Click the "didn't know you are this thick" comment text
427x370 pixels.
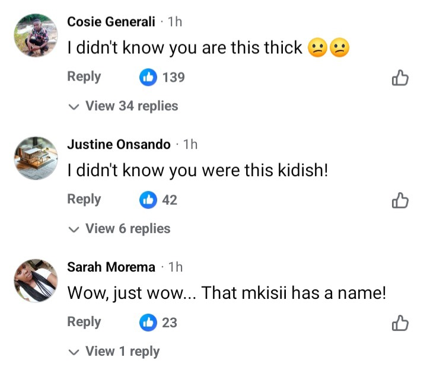(185, 48)
